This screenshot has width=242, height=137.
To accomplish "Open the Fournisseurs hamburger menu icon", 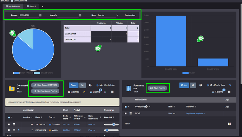I will coord(229,92).
